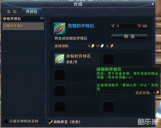Switch to the 宝石 tab
161x128 pixels.
point(12,12)
